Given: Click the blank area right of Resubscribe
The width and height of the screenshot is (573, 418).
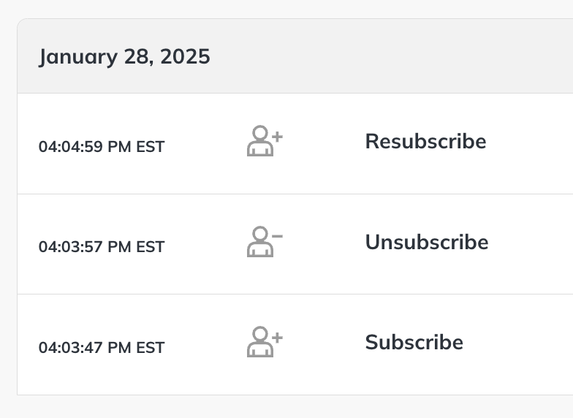Looking at the screenshot, I should pos(530,143).
